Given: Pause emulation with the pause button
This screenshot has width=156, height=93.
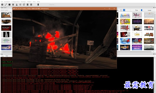Looking at the screenshot, I should [x=13, y=5].
